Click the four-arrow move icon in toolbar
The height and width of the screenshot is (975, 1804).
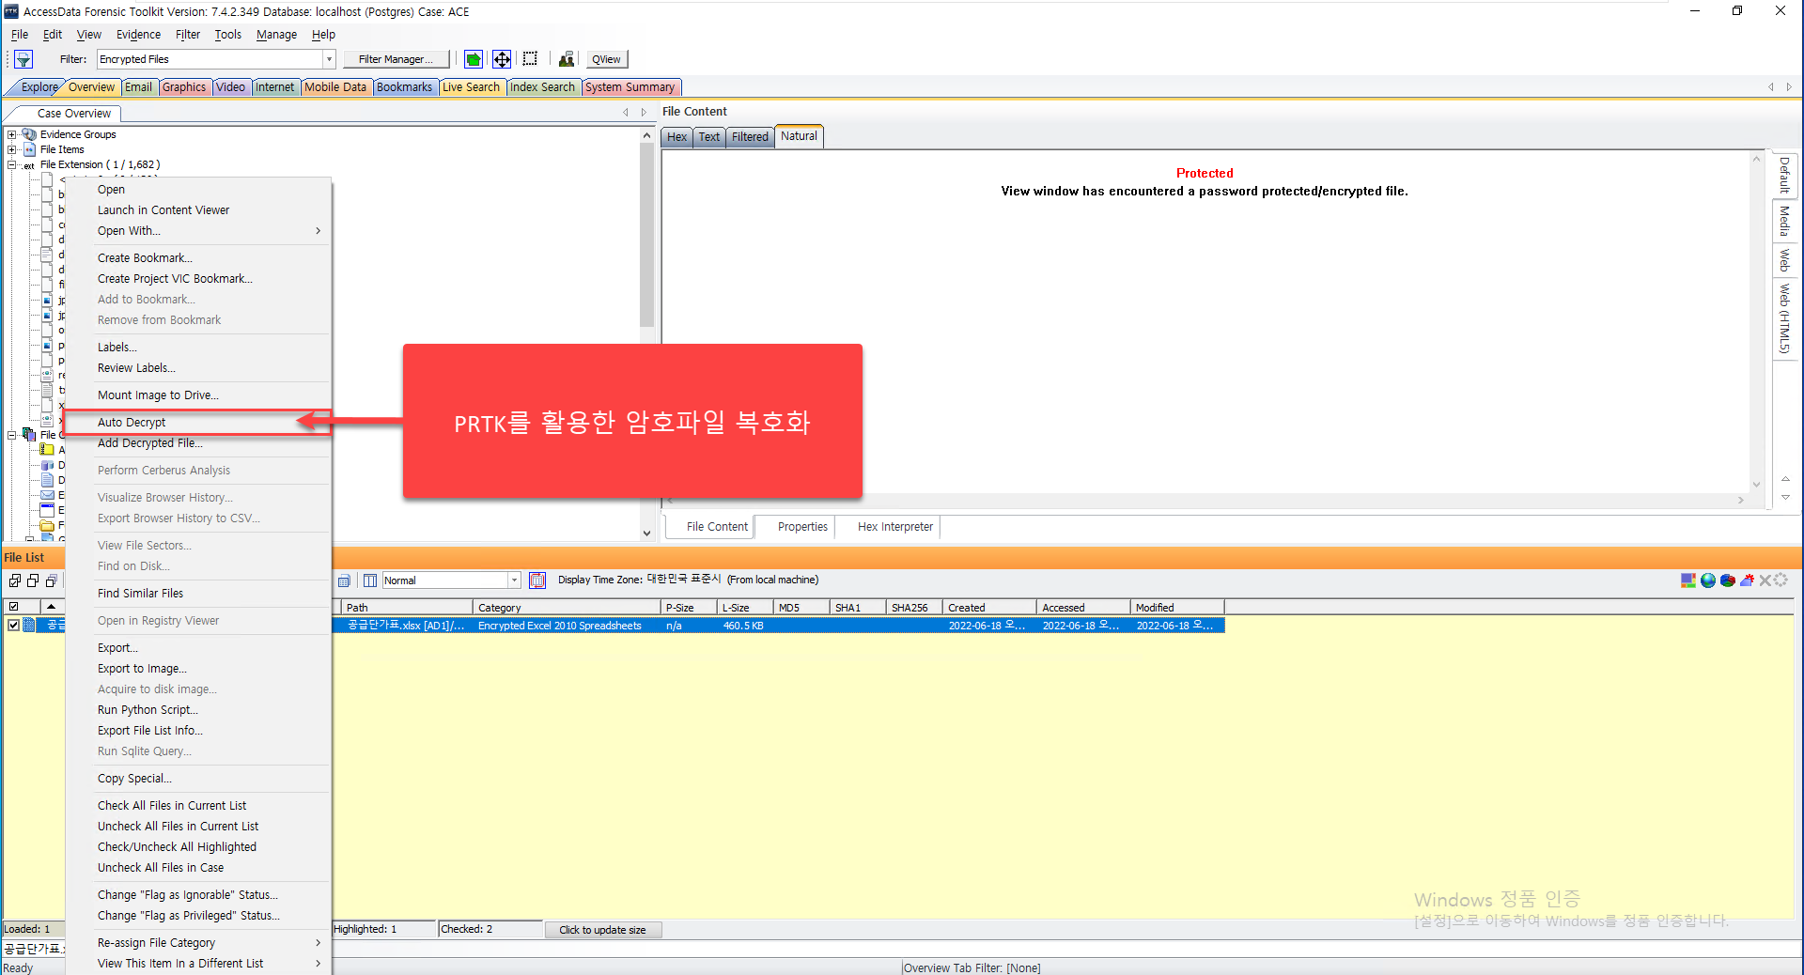coord(502,59)
